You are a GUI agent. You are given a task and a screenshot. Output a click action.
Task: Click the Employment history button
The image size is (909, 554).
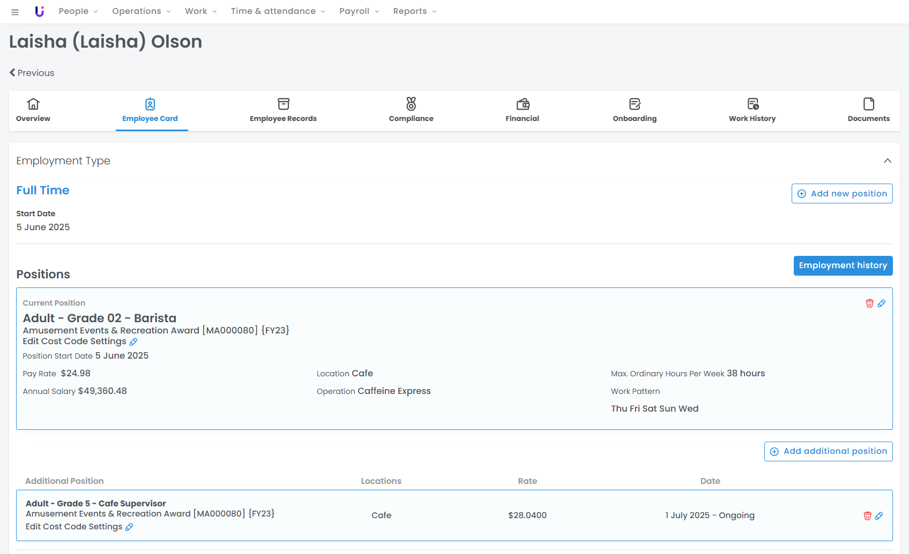843,265
